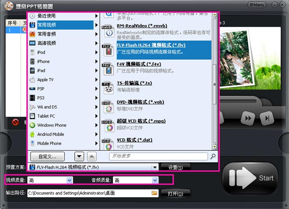Image resolution: width=289 pixels, height=209 pixels.
Task: Click the PS3 console icon
Action: [x=32, y=98]
